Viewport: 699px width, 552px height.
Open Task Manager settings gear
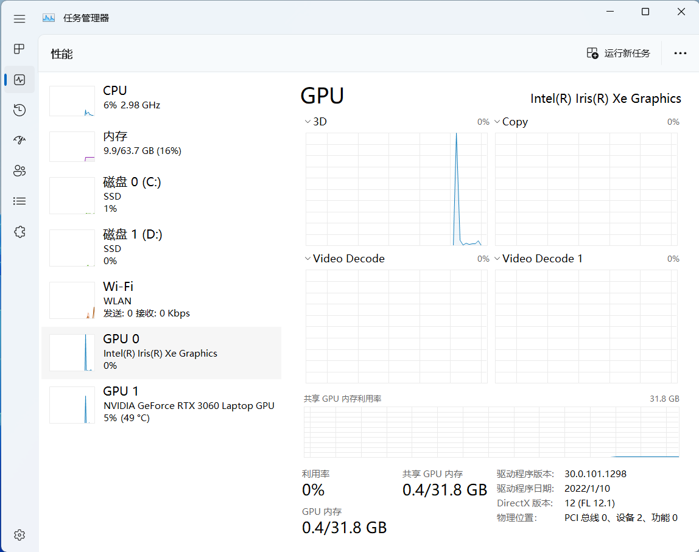(19, 535)
